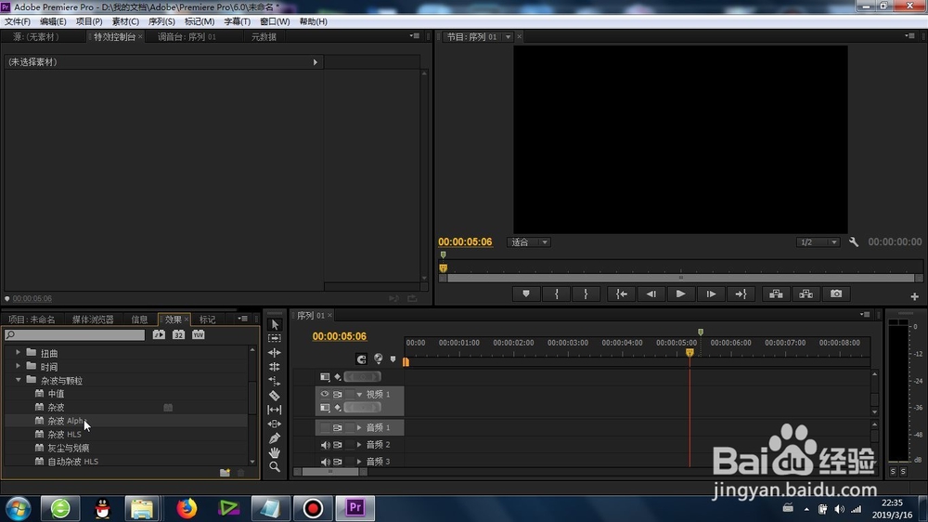Open the 文件(F) menu

(17, 21)
